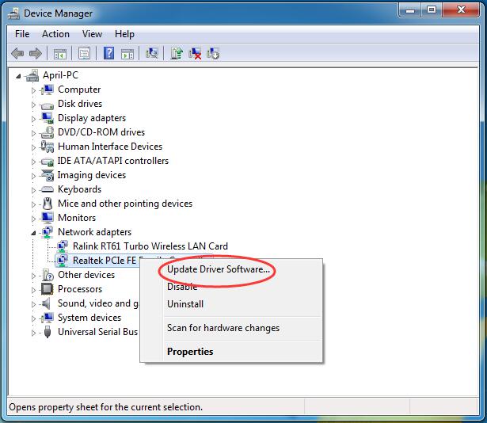Image resolution: width=487 pixels, height=423 pixels.
Task: Select the Processors category
Action: pos(80,289)
